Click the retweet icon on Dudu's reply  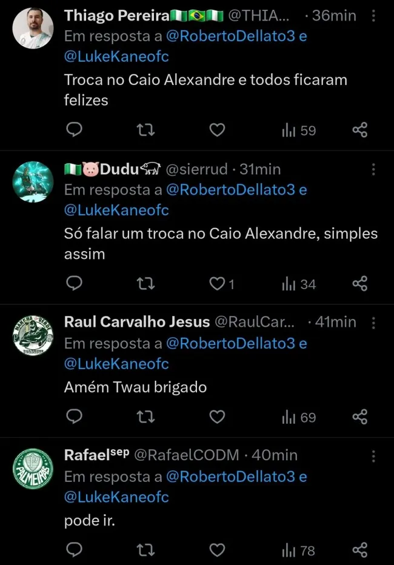(145, 283)
